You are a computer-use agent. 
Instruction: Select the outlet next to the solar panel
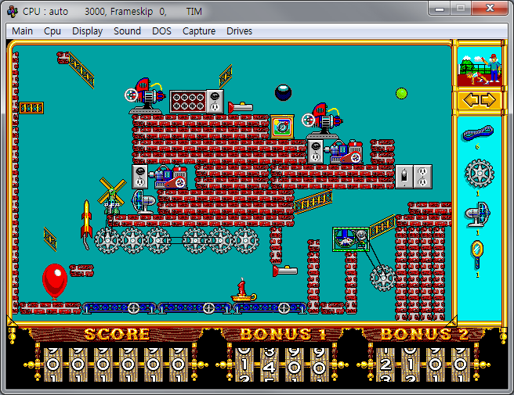tap(215, 102)
